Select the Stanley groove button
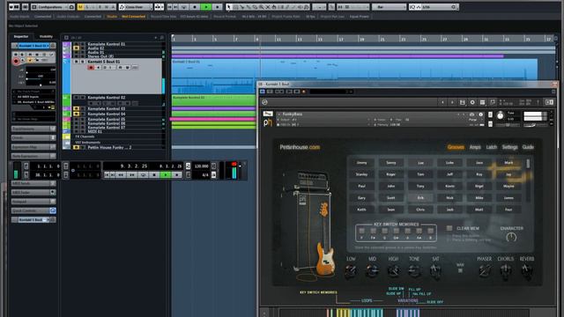 click(x=362, y=174)
